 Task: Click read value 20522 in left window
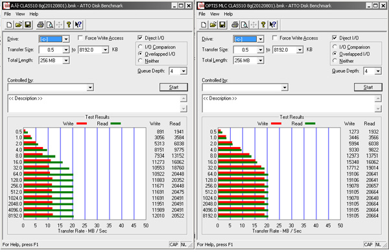(178, 216)
